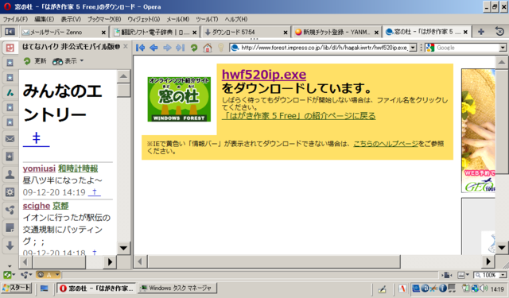Go to the Home page
Image resolution: width=509 pixels, height=298 pixels.
point(207,48)
